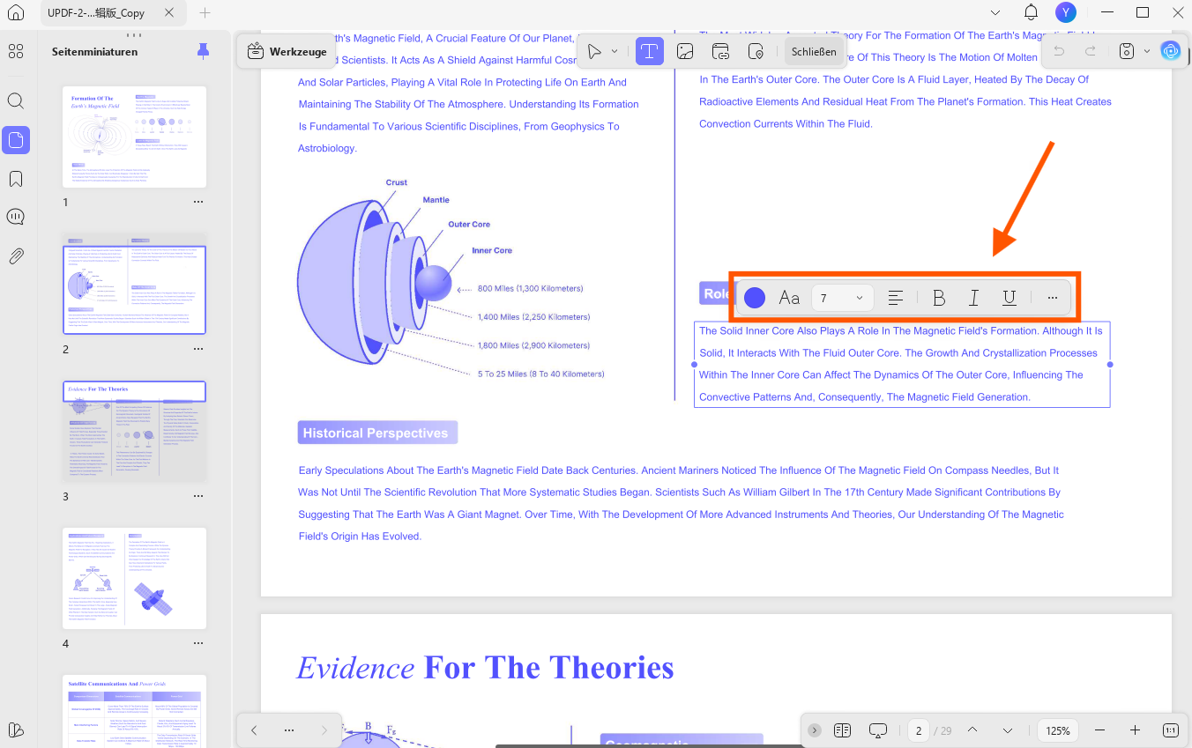Expand the cursor tool dropdown arrow

tap(615, 52)
